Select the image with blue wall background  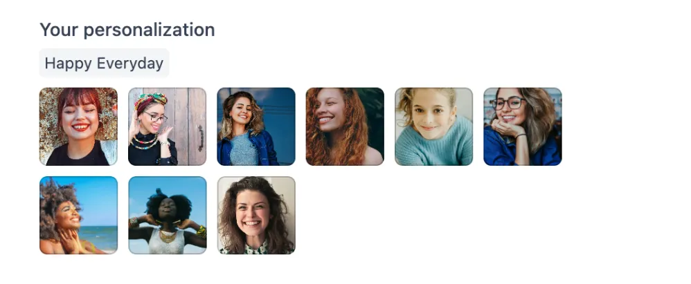(256, 126)
